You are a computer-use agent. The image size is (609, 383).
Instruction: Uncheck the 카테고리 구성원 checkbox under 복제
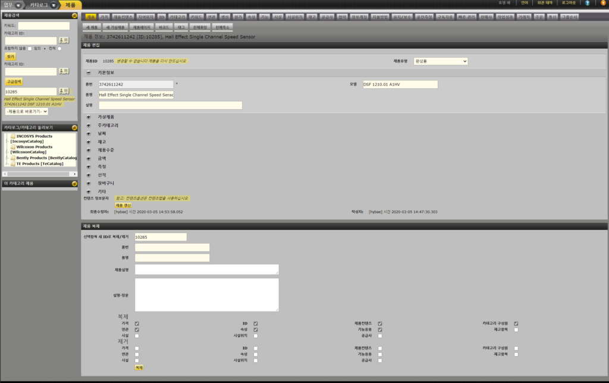click(516, 323)
